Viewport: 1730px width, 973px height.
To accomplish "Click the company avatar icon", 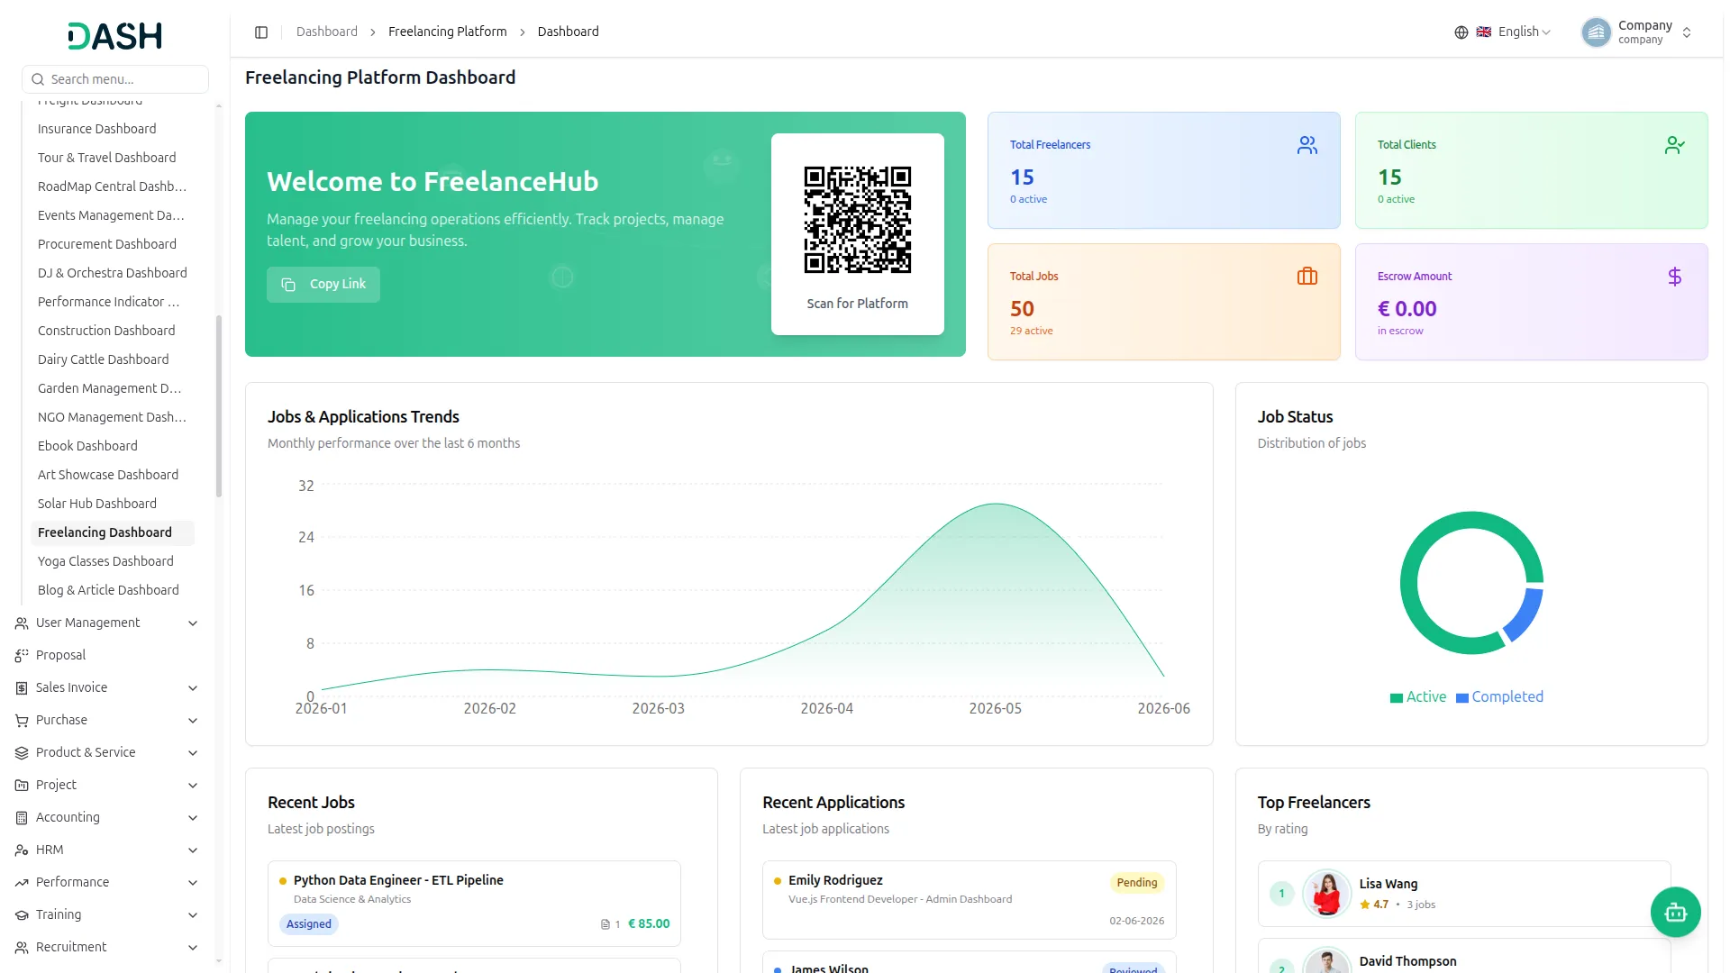I will pos(1596,32).
